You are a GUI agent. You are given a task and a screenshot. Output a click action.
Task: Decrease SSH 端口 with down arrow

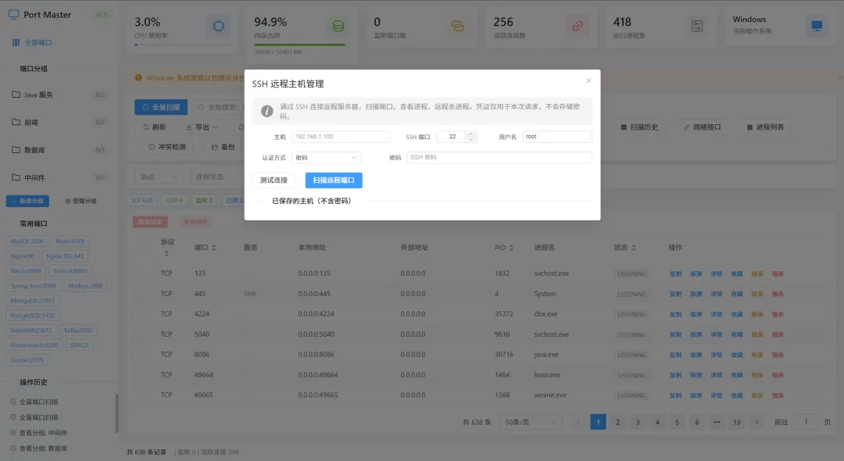[470, 139]
